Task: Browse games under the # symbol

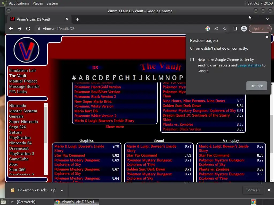Action: (74, 78)
